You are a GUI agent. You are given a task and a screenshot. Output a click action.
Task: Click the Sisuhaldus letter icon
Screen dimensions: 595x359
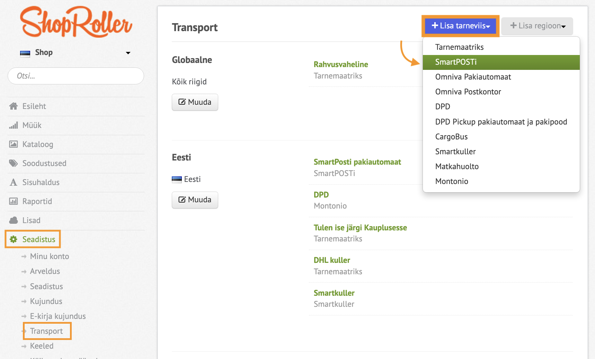[x=14, y=182]
